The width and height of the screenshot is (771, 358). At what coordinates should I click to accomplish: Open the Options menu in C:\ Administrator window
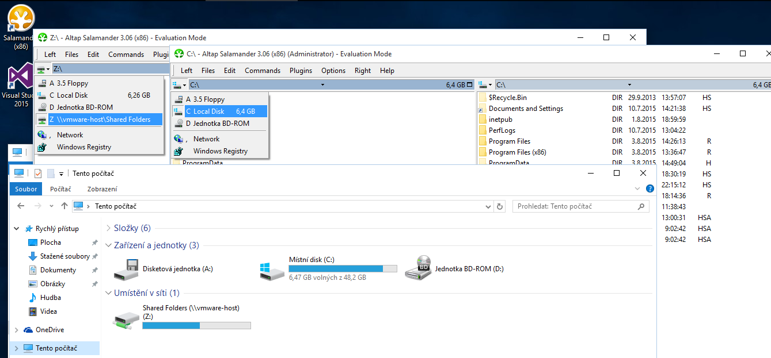(333, 71)
